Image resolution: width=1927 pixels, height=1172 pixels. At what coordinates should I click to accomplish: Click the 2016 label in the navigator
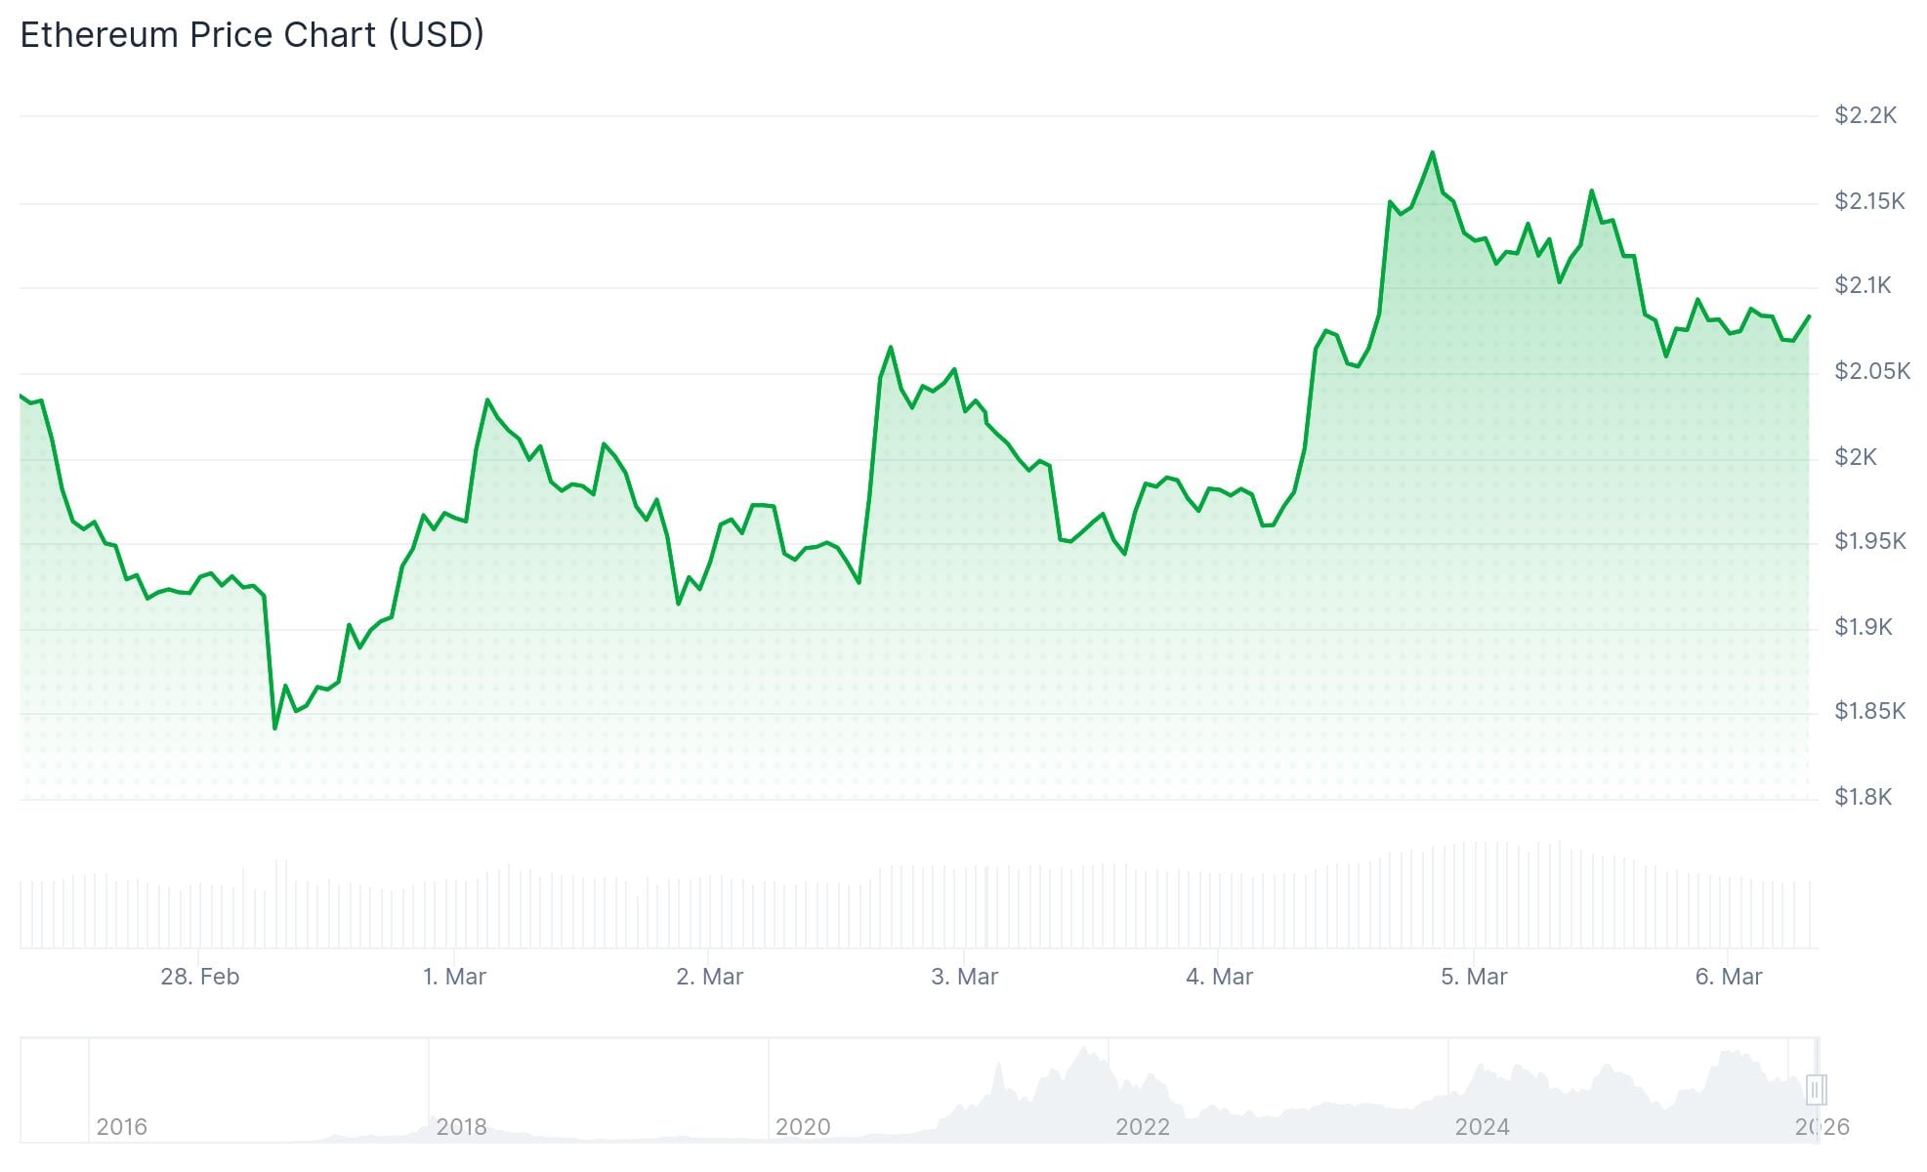click(121, 1127)
